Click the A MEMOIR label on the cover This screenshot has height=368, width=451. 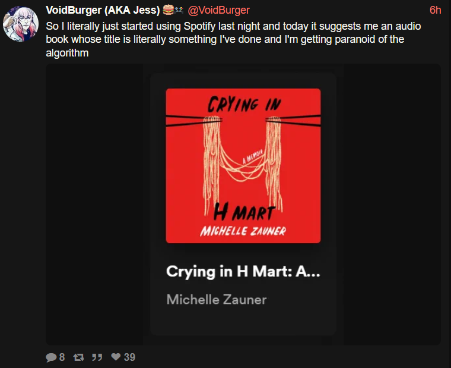[x=253, y=157]
